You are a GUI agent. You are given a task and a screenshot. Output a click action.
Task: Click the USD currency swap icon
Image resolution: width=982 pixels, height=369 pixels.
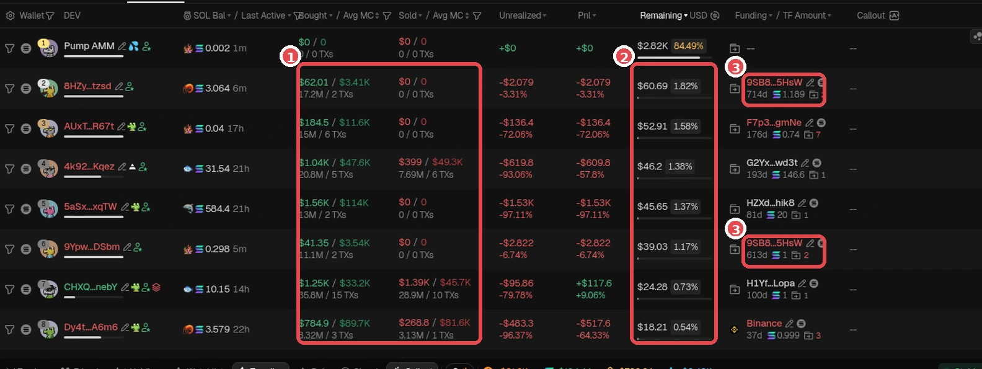tap(715, 16)
